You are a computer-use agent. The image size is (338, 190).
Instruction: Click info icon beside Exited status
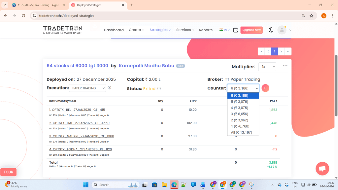[x=159, y=88]
